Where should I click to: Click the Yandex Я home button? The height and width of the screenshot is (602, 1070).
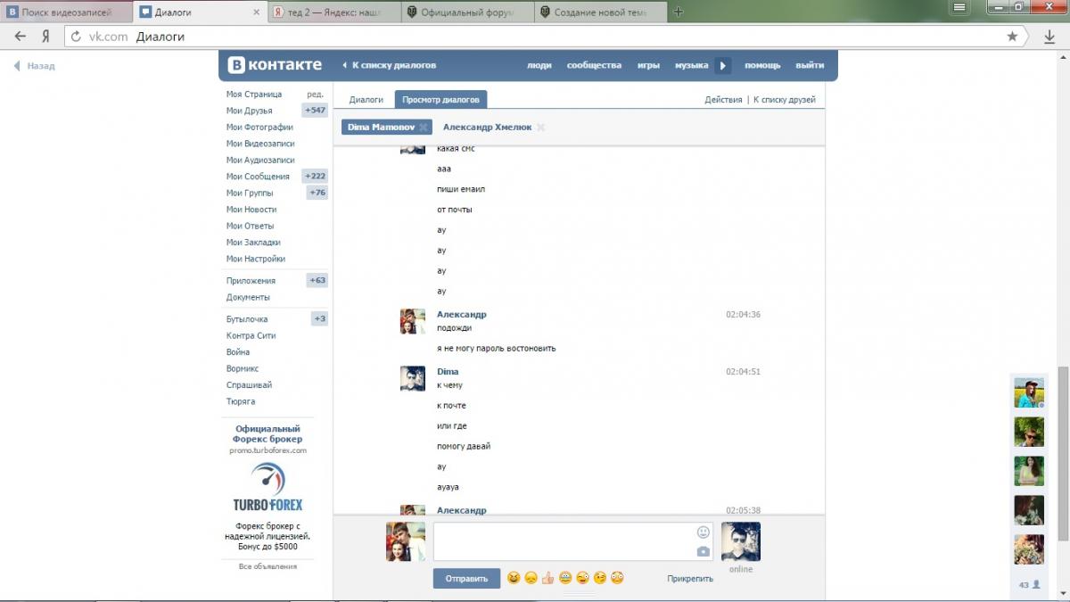pos(45,37)
